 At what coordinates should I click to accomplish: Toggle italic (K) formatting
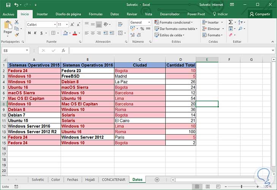35,33
